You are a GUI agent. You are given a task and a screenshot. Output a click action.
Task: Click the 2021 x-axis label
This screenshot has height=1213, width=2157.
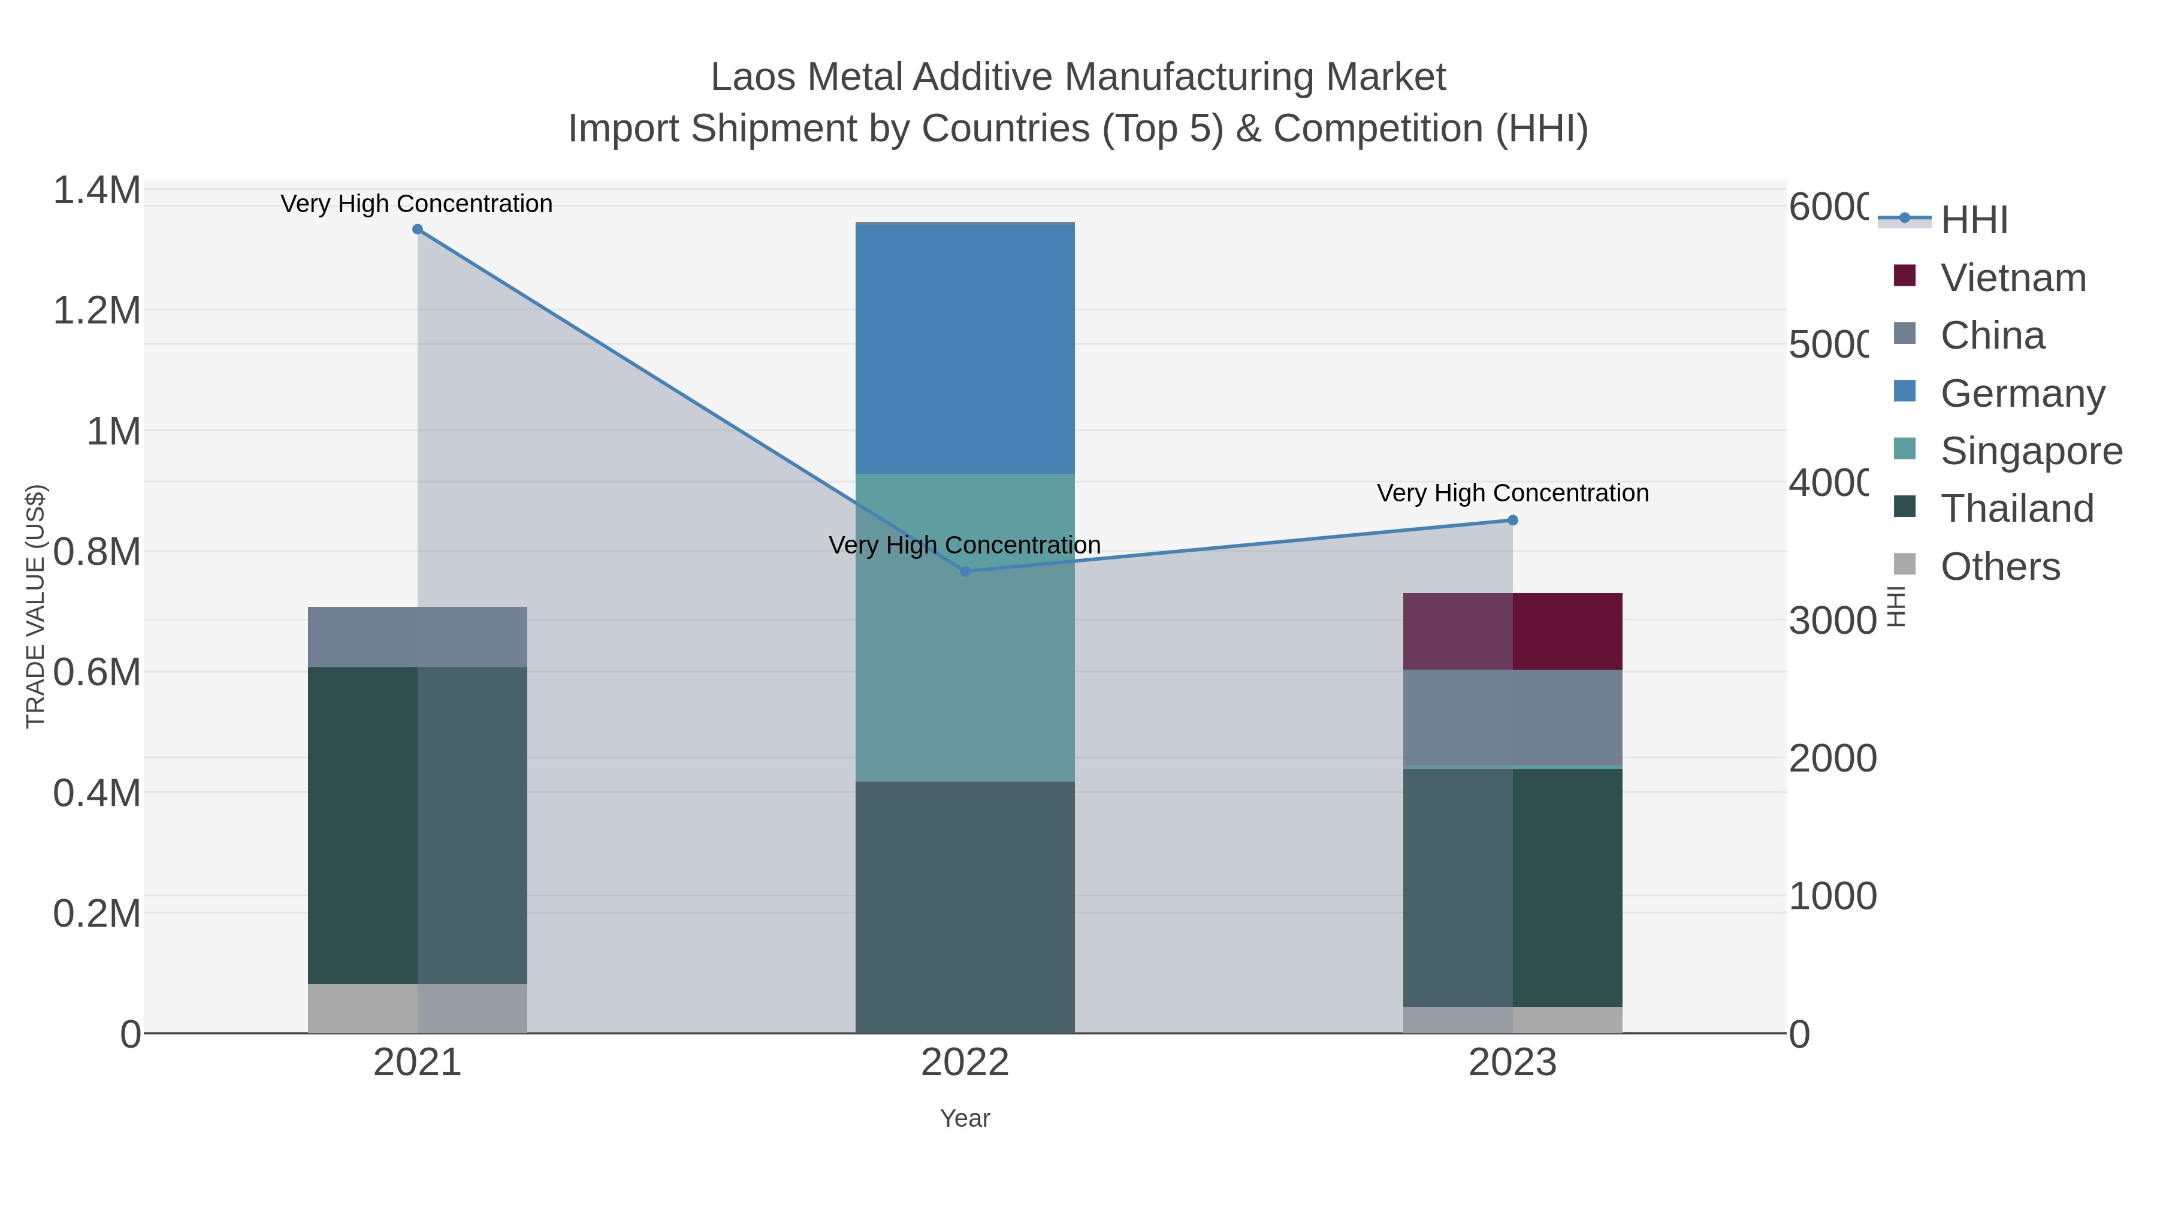[417, 1063]
